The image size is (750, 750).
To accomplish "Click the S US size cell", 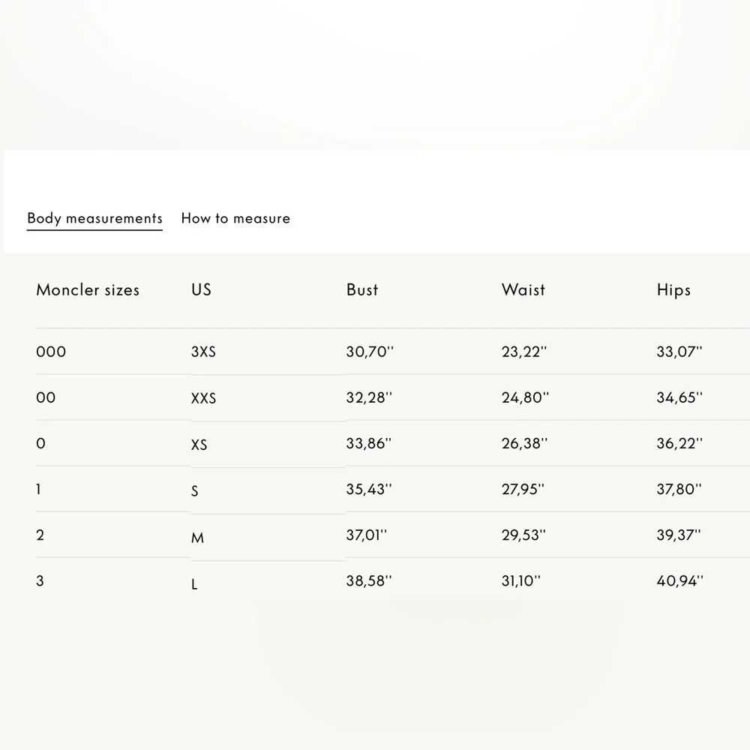I will (x=194, y=491).
